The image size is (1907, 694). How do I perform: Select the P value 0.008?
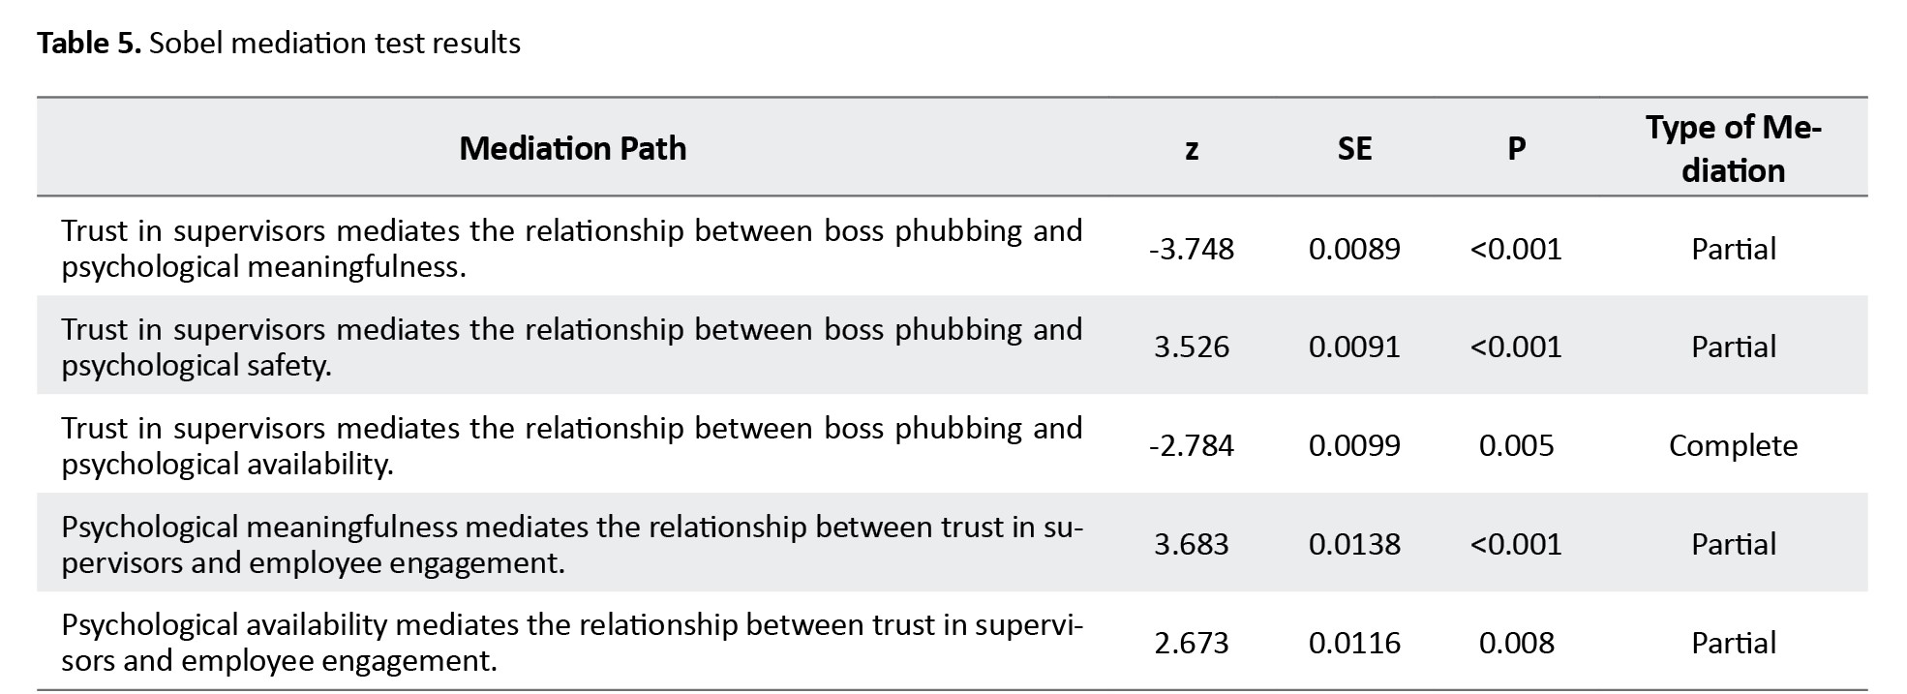click(1517, 643)
